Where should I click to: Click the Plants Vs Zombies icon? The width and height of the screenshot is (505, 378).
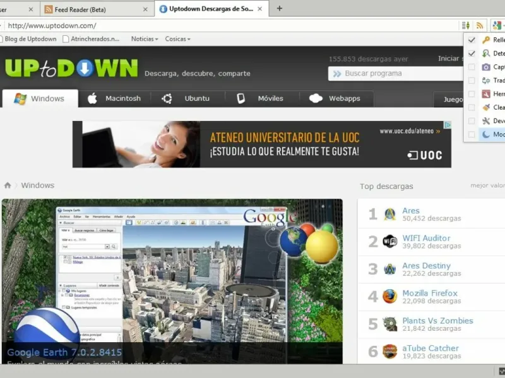(389, 324)
